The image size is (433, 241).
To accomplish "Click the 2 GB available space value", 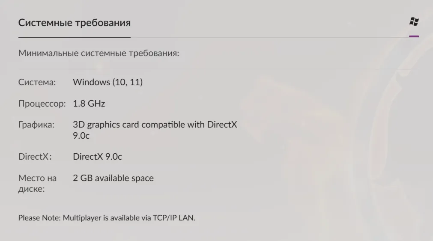I will point(113,178).
